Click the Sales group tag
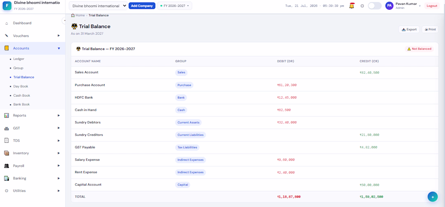The width and height of the screenshot is (445, 207). [x=181, y=73]
